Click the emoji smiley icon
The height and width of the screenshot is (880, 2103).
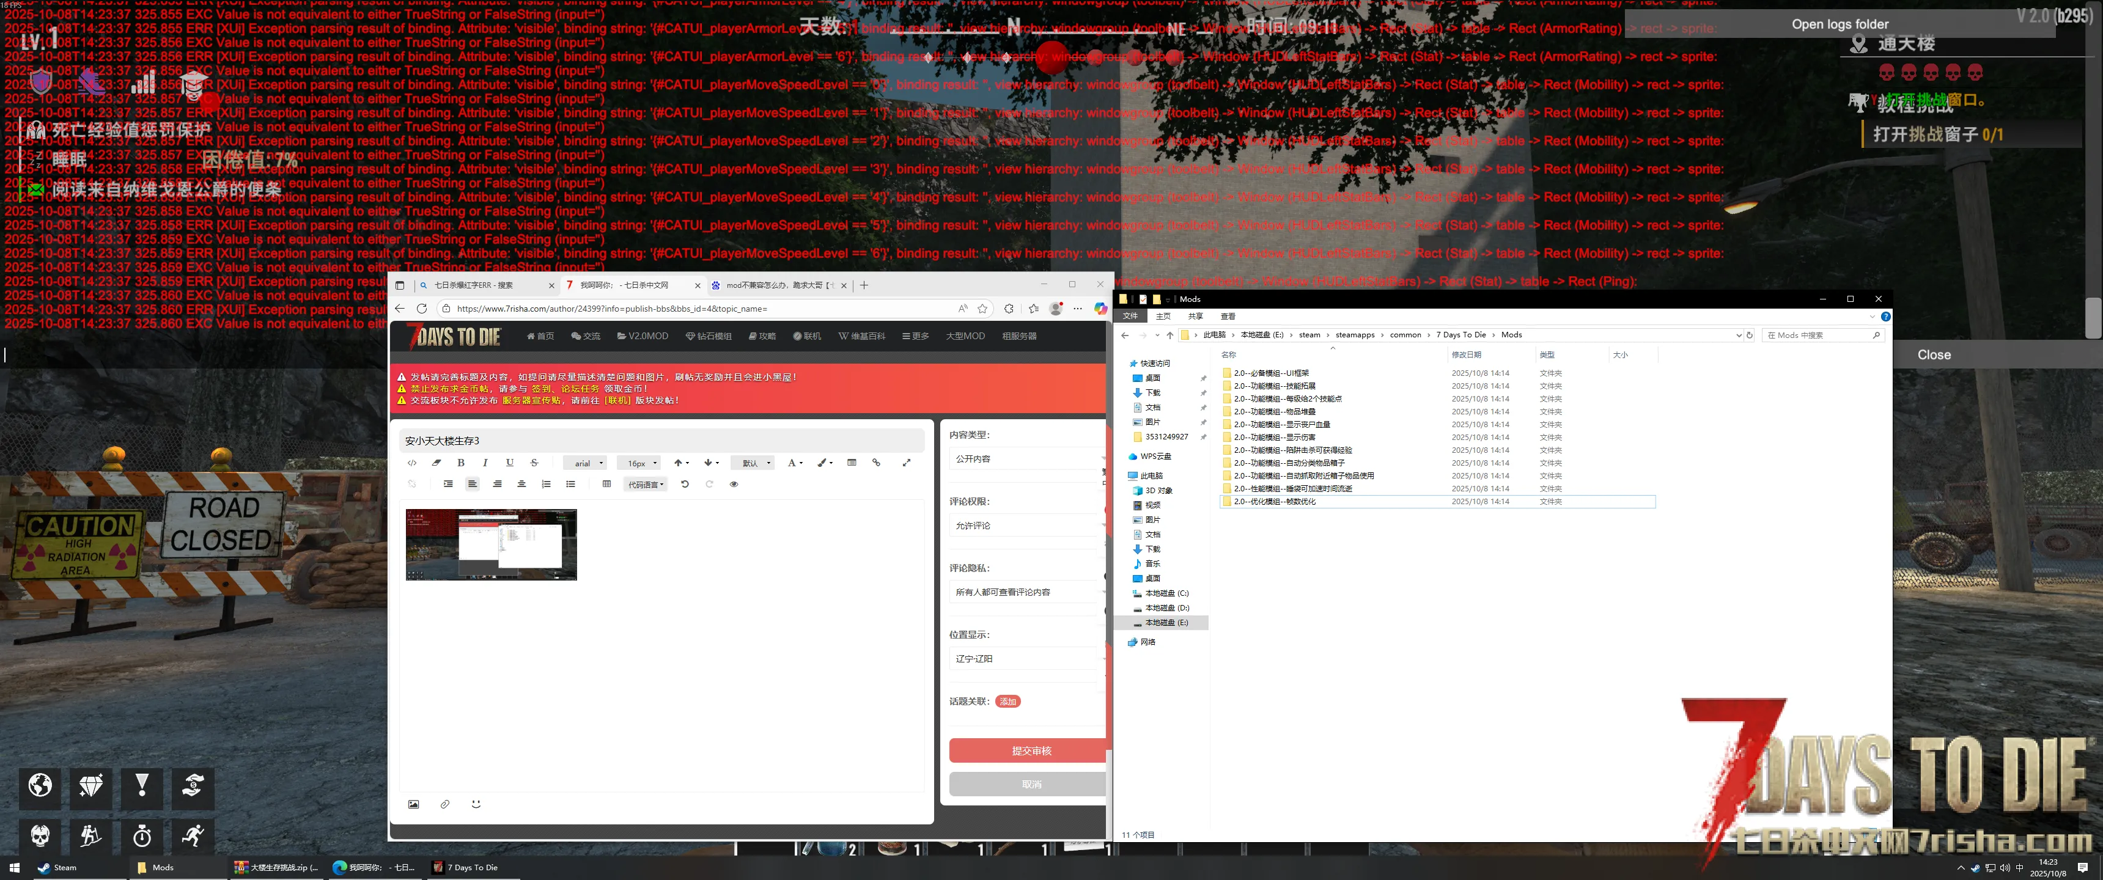click(x=476, y=804)
